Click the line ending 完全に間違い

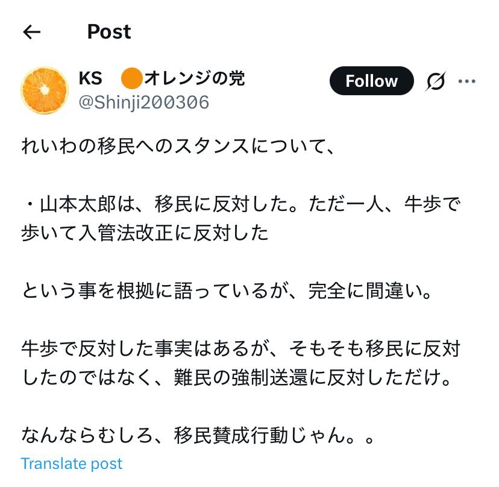(227, 291)
